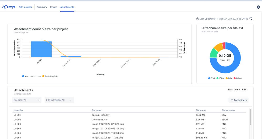Open the help question mark icon
Screen dimensions: 262x139
[x=258, y=7]
